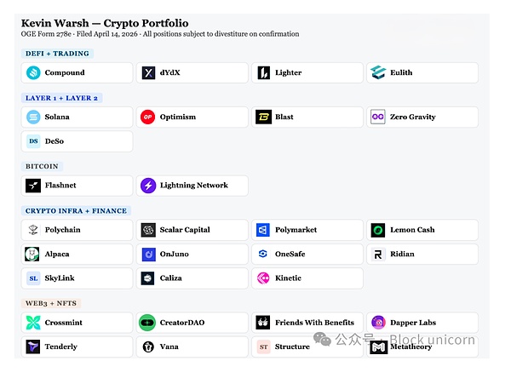Click the Lemon Cash logo icon
The width and height of the screenshot is (511, 378).
tap(378, 230)
